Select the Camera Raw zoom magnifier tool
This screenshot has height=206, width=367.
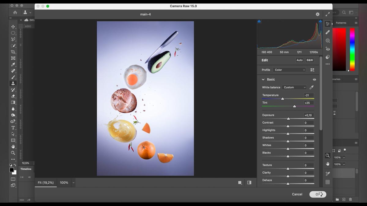tap(328, 156)
